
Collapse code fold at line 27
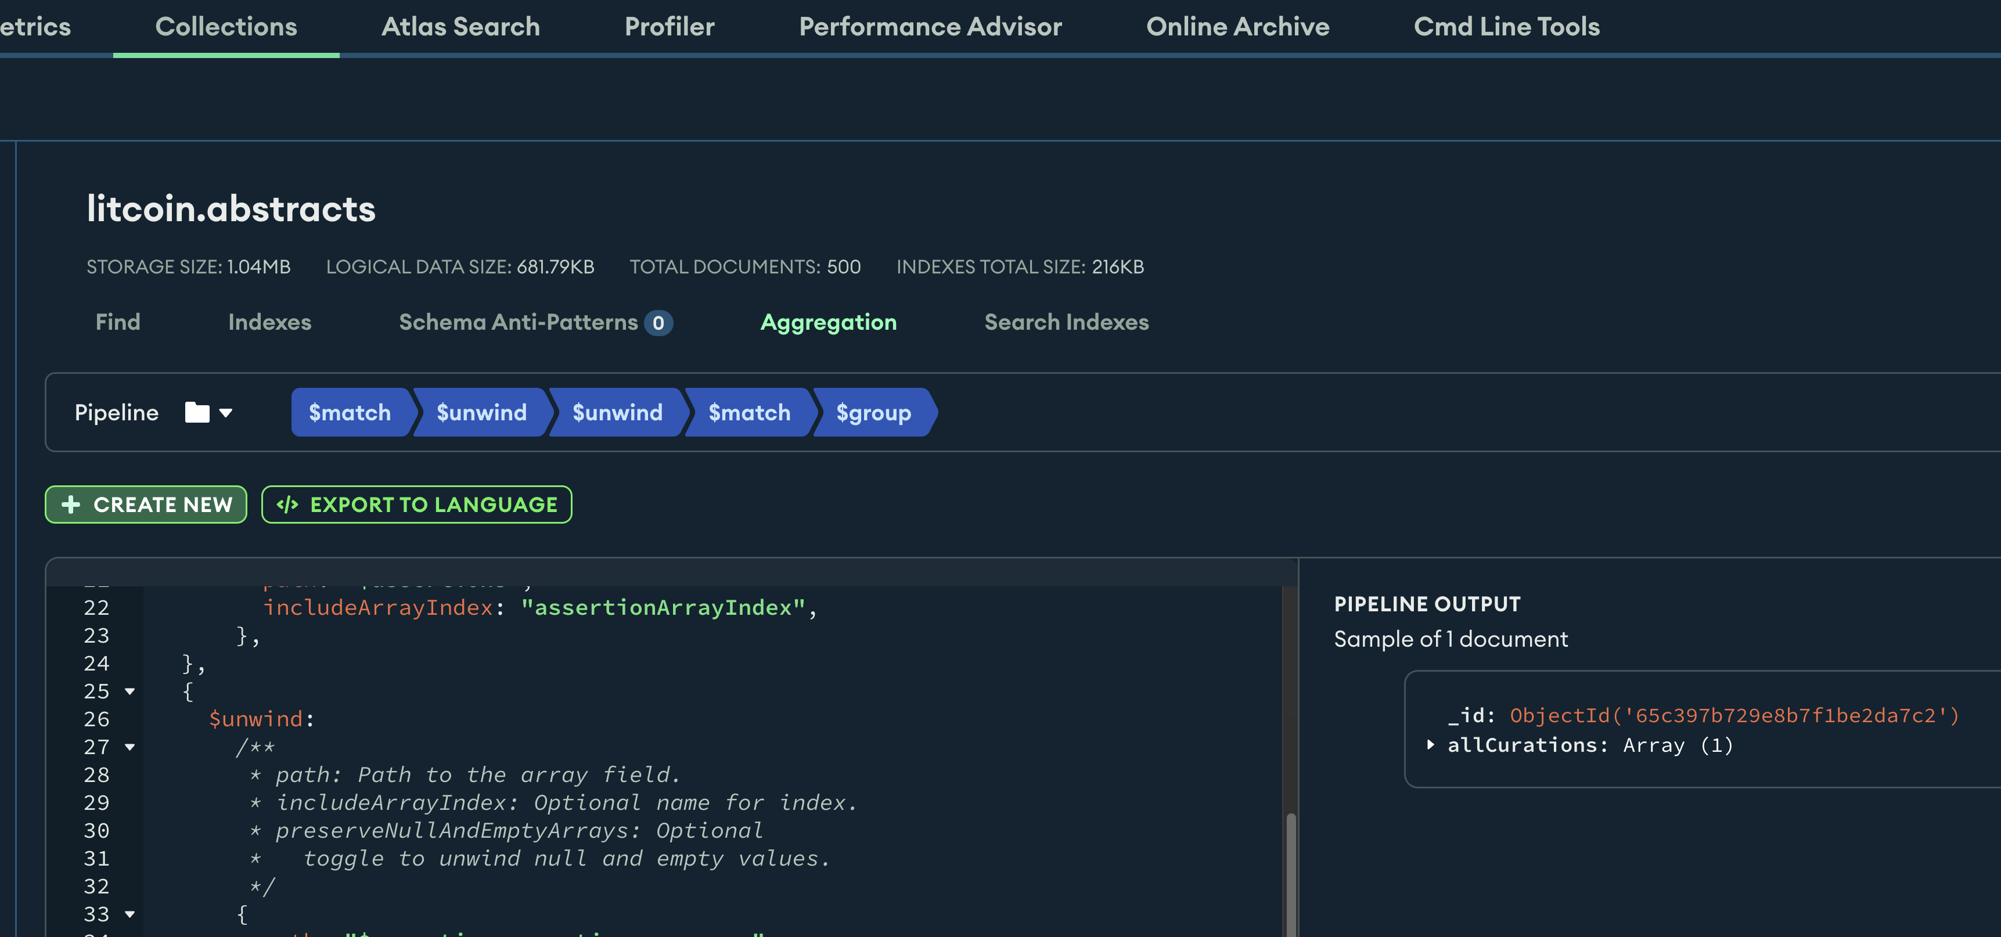pos(129,747)
